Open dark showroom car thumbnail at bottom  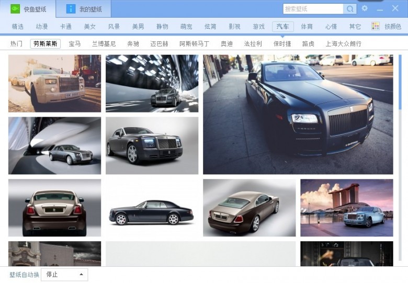pyautogui.click(x=347, y=254)
